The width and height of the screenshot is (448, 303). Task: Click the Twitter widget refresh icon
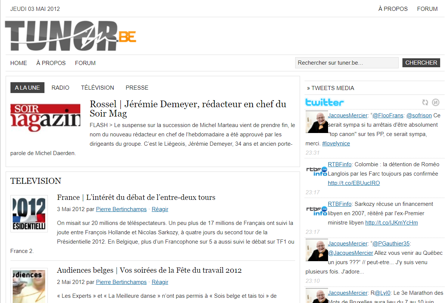tap(425, 102)
